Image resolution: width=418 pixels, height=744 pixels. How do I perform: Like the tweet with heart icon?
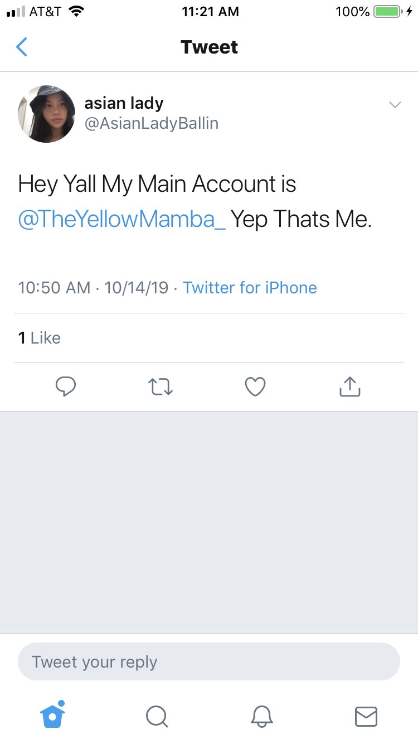(x=255, y=387)
